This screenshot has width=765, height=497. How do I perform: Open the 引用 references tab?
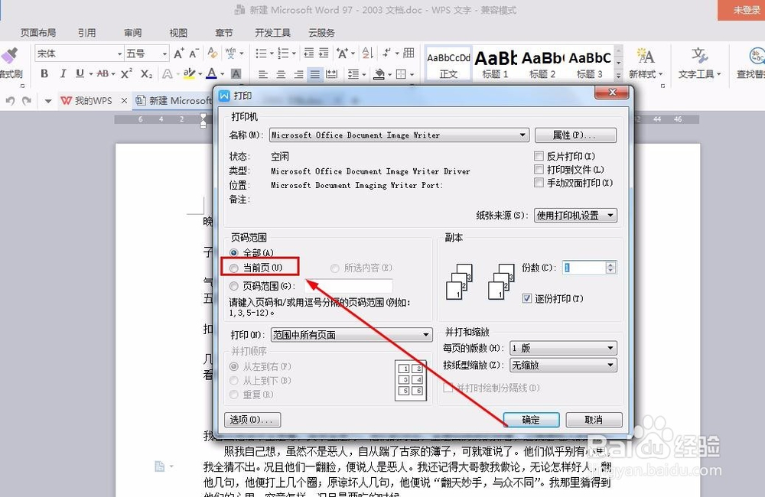pyautogui.click(x=87, y=33)
